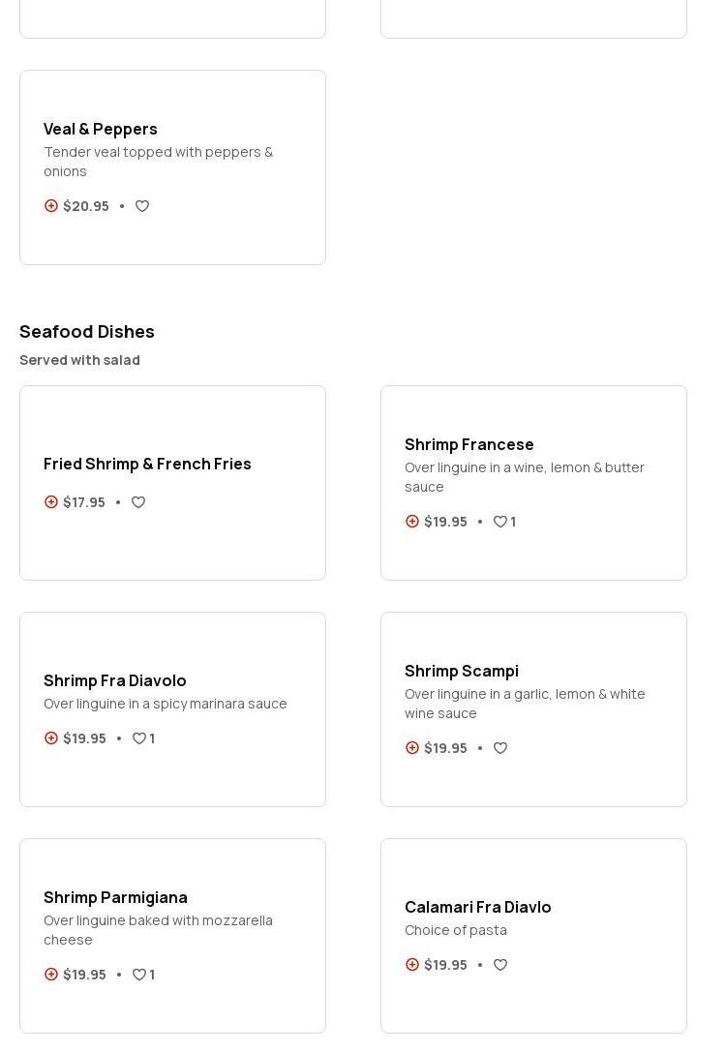
Task: Favorite the Veal & Peppers dish
Action: (142, 206)
